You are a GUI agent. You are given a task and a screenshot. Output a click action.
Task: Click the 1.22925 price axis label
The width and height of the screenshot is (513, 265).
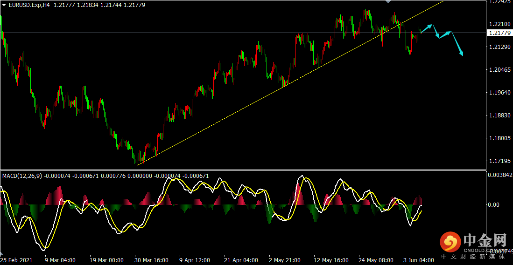click(x=499, y=2)
